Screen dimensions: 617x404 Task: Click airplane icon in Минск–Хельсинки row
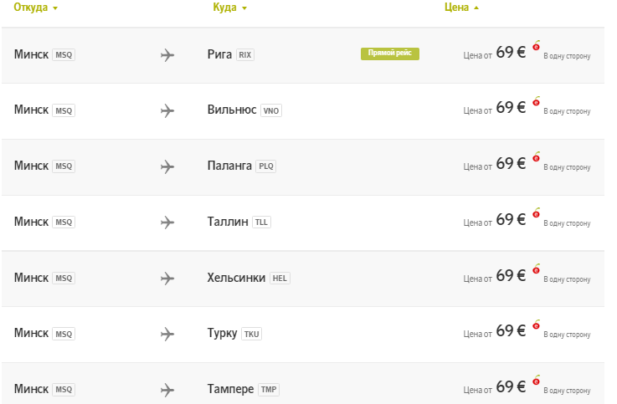[167, 279]
